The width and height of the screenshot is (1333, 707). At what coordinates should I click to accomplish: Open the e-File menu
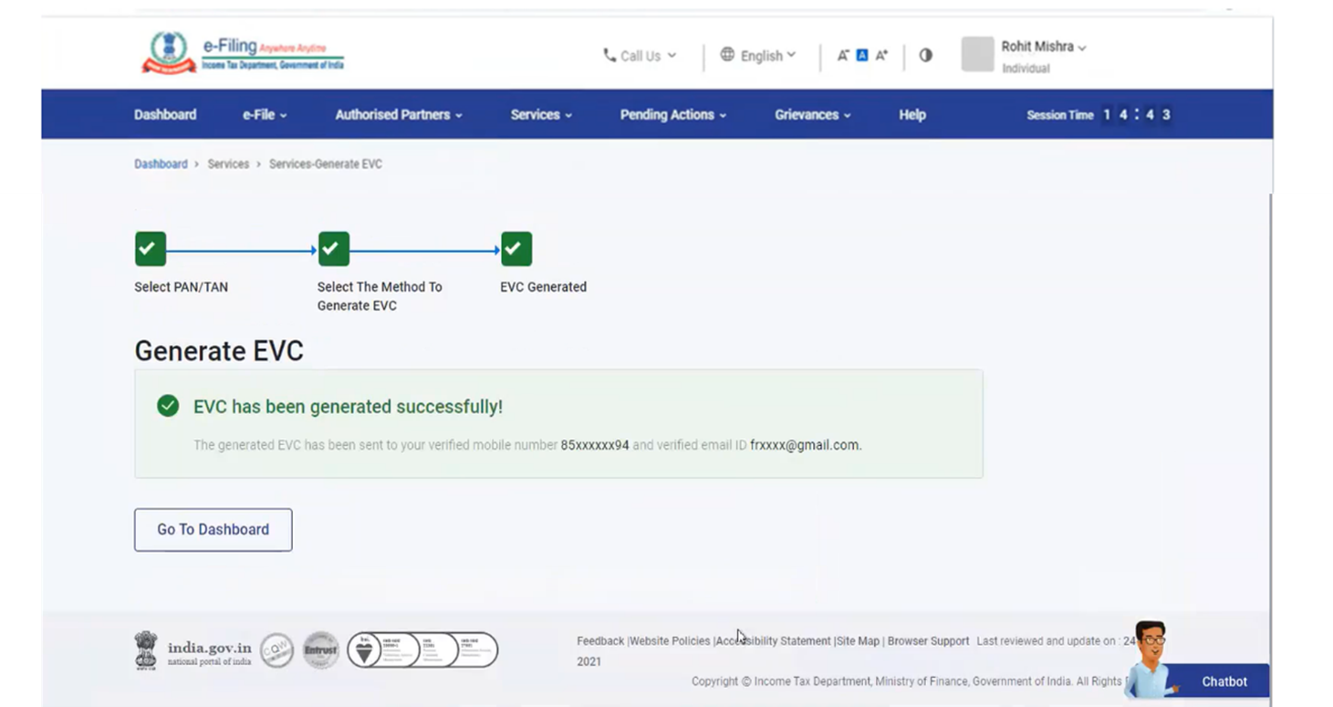[265, 115]
